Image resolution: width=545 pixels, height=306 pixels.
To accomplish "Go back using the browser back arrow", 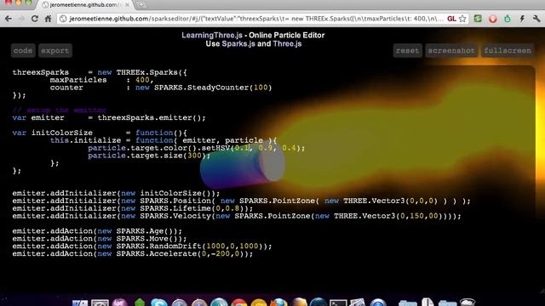I will click(9, 19).
